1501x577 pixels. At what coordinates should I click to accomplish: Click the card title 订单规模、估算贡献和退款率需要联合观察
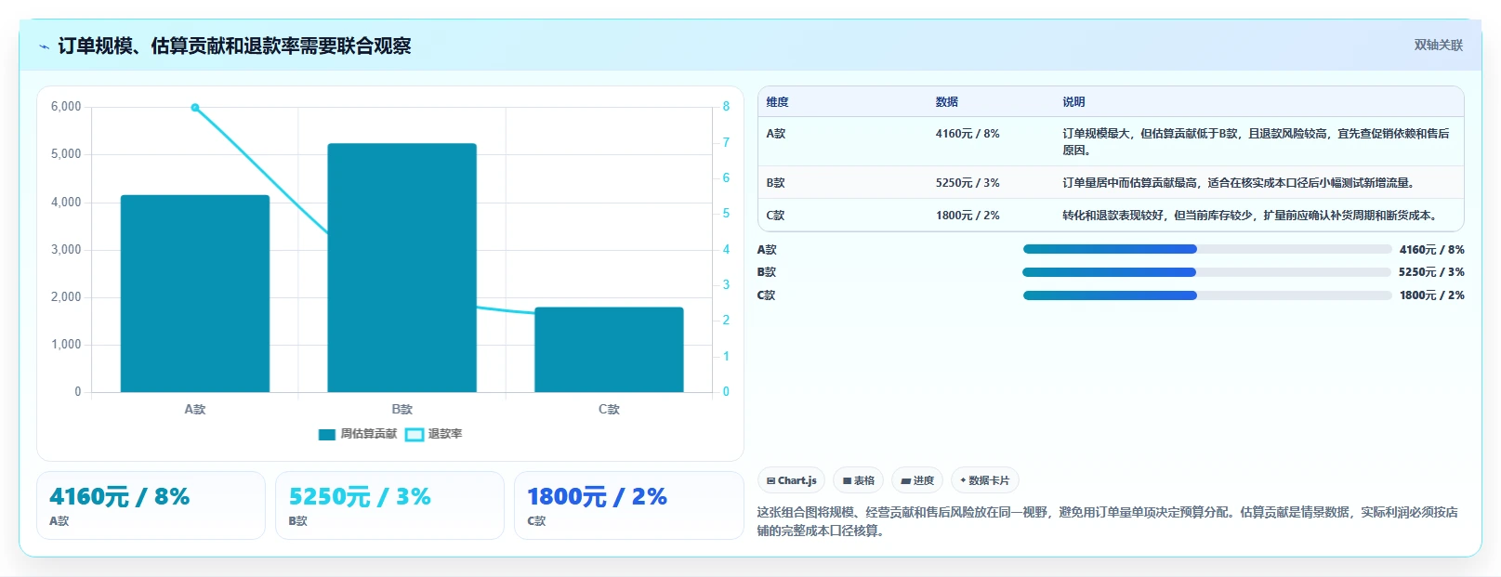(x=234, y=46)
